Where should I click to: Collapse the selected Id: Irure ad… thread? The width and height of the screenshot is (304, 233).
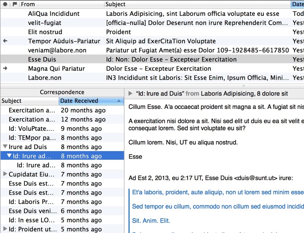click(9, 156)
